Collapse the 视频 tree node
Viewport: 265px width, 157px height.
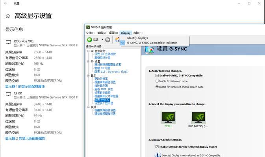[x=88, y=107]
